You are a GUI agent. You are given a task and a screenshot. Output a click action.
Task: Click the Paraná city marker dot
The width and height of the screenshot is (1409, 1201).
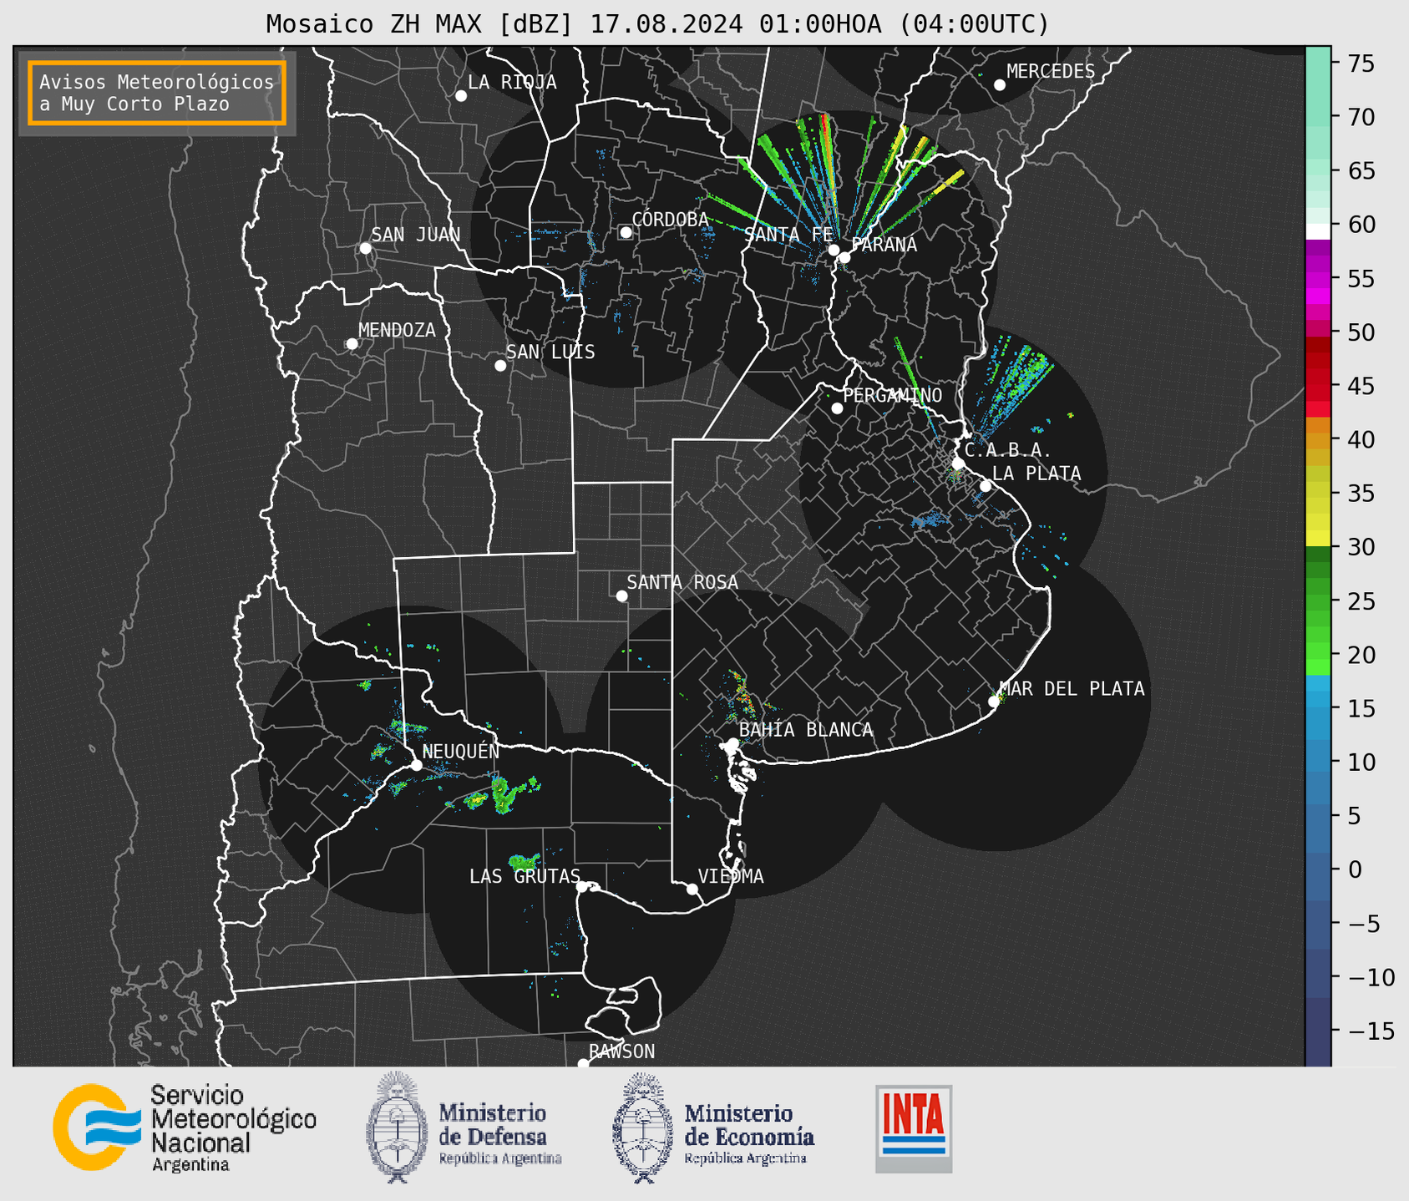[844, 257]
